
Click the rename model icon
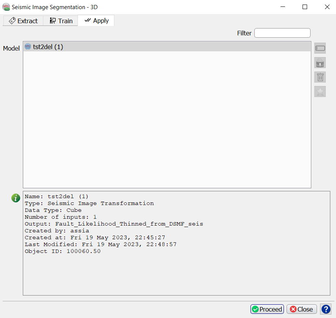[320, 48]
